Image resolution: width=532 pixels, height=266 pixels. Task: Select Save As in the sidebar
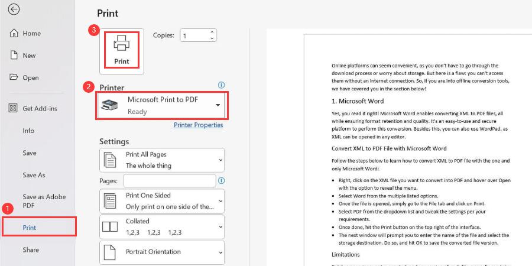34,175
